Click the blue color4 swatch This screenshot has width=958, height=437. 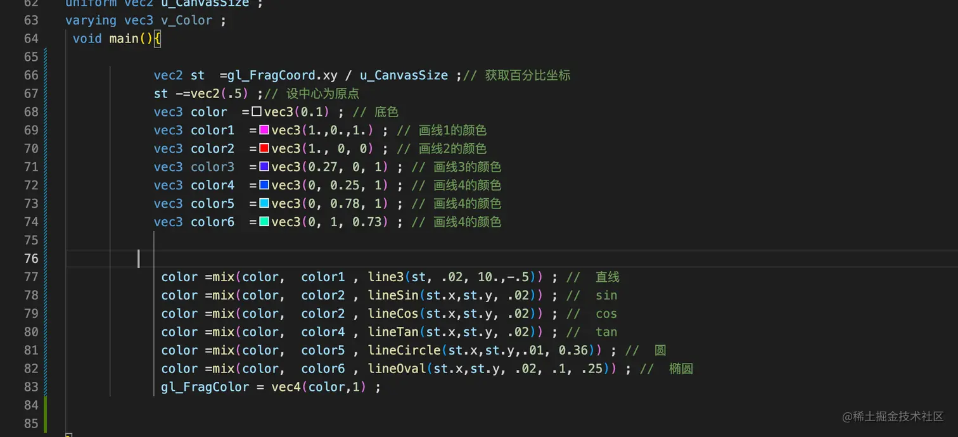(x=264, y=186)
